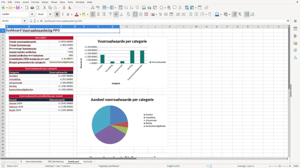This screenshot has height=168, width=300.
Task: Toggle Center Vertically alignment
Action: pos(116,14)
